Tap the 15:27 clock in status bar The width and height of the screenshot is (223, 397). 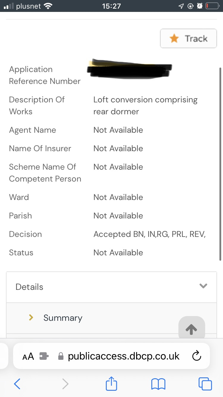coord(111,6)
